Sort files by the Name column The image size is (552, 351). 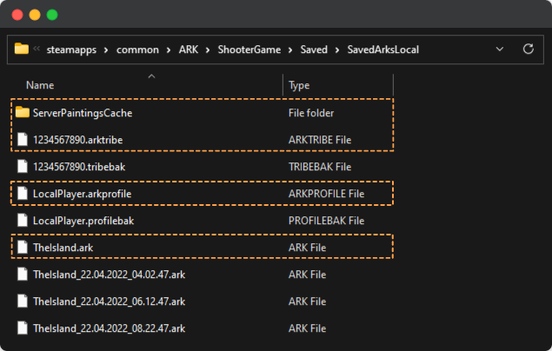pyautogui.click(x=40, y=85)
